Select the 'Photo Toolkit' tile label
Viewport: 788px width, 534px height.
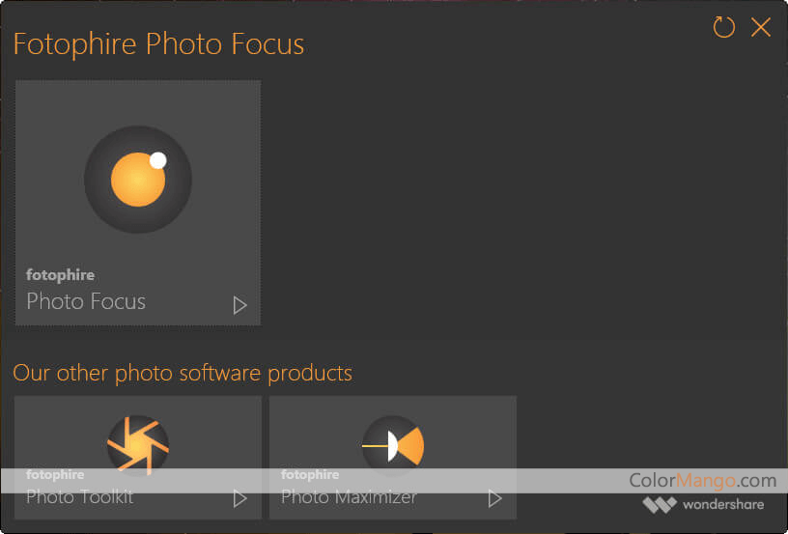[80, 497]
